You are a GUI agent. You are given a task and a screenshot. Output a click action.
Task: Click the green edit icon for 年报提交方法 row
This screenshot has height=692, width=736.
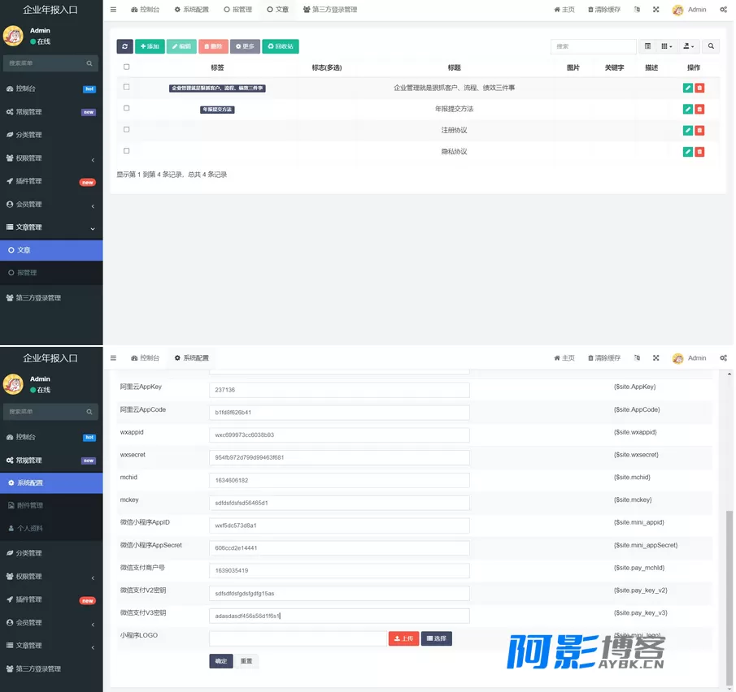click(x=688, y=109)
